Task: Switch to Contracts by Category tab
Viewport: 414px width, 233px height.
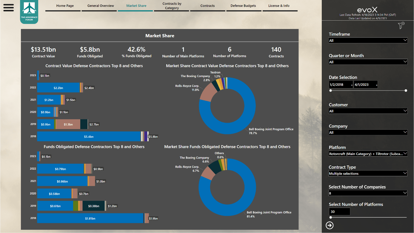Action: pos(172,6)
